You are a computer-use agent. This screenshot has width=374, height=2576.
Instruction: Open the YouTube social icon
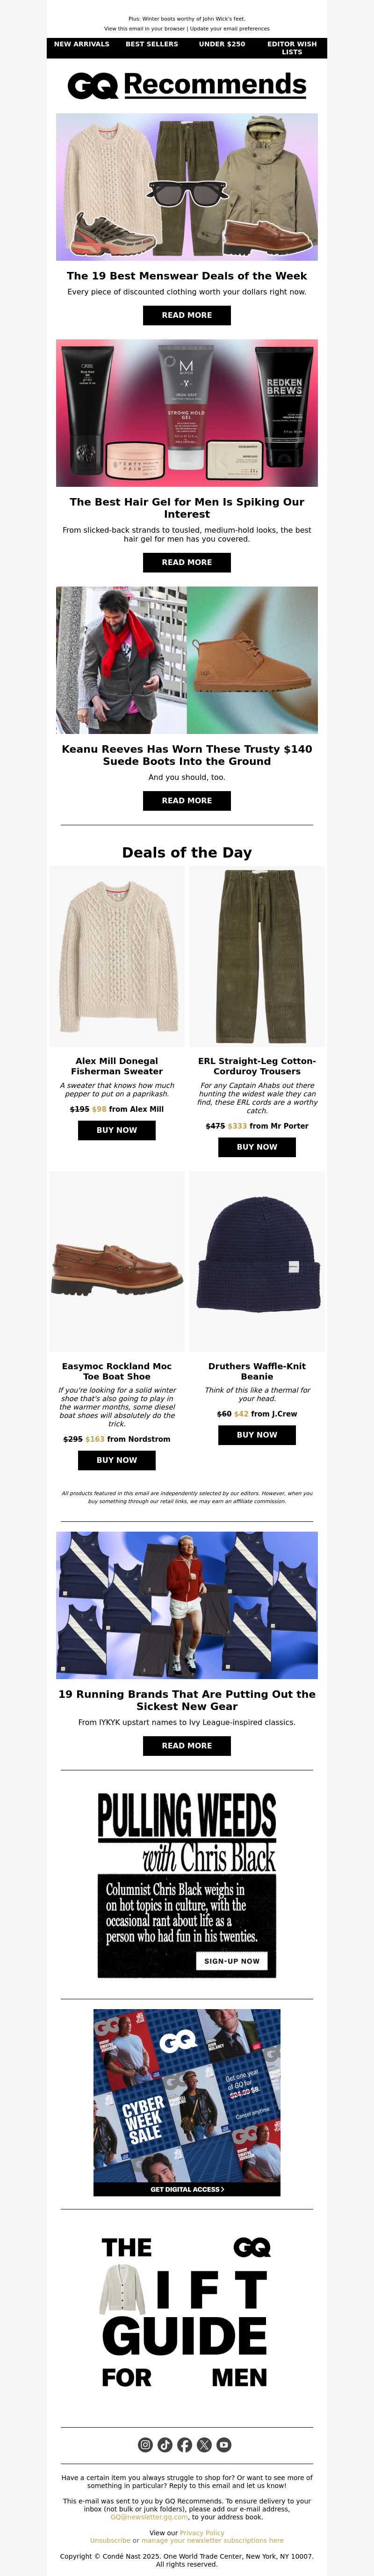coord(224,2444)
